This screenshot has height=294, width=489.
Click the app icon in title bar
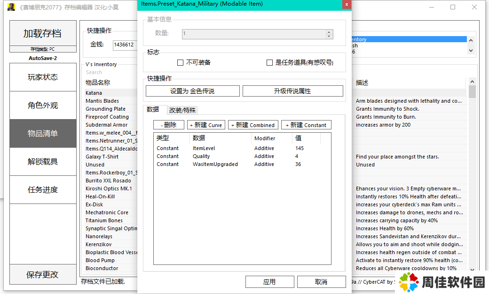pos(11,7)
